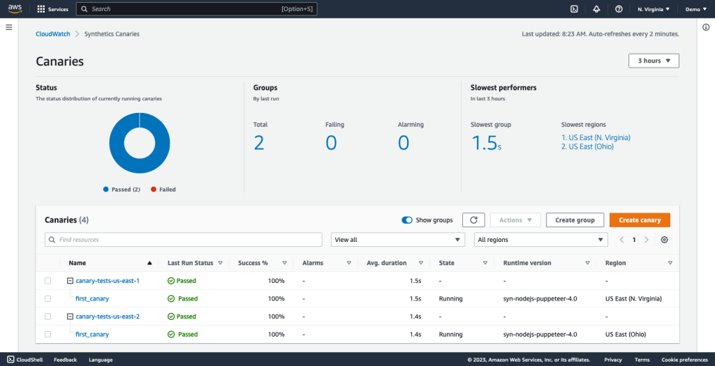Image resolution: width=715 pixels, height=366 pixels.
Task: Click the Alarming count 0
Action: pos(404,143)
